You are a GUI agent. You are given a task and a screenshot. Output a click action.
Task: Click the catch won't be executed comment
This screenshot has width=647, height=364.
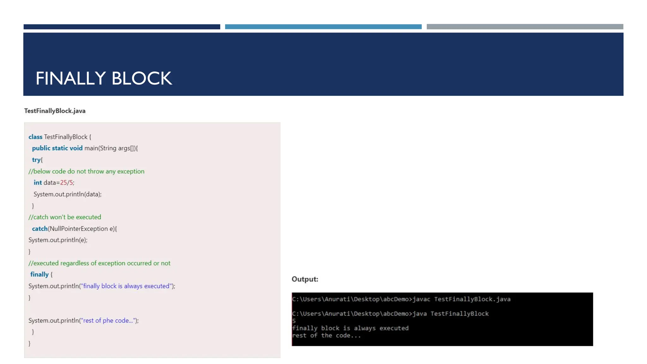[65, 217]
